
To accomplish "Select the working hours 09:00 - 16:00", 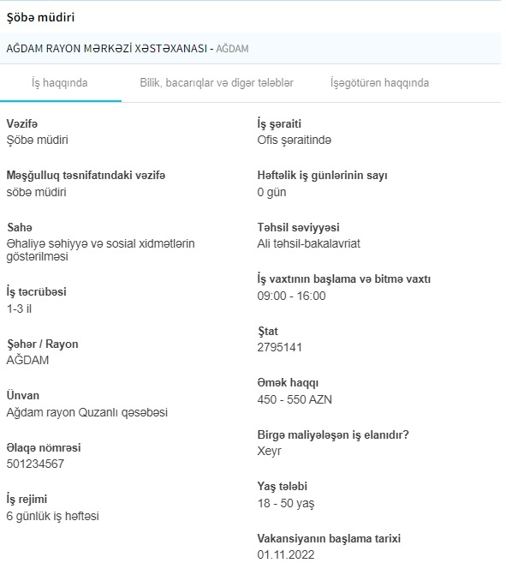I will (x=291, y=296).
